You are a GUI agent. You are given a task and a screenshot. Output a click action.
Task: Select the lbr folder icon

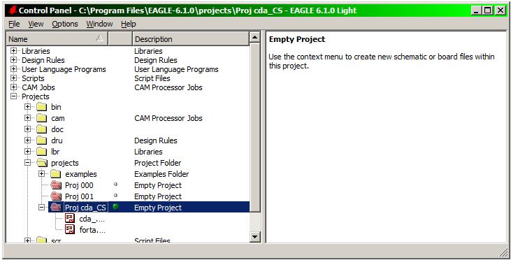pos(42,152)
